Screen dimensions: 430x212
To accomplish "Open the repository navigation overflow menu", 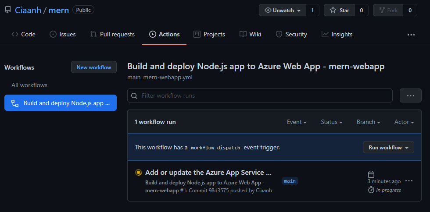I will 411,35.
